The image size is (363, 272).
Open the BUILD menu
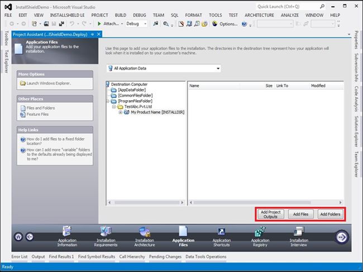[121, 15]
